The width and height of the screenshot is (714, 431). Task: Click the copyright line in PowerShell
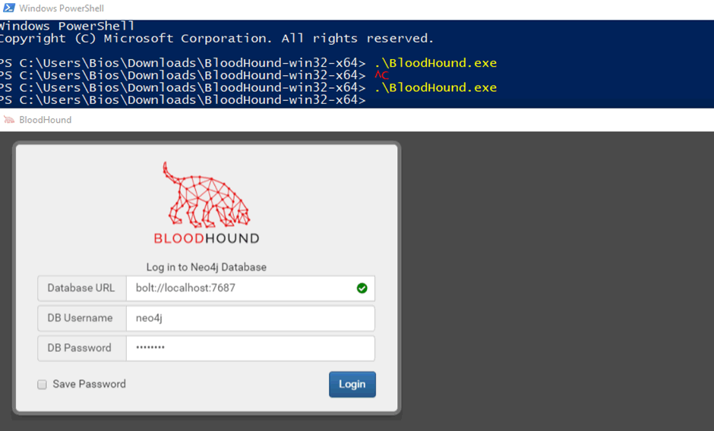(x=216, y=38)
